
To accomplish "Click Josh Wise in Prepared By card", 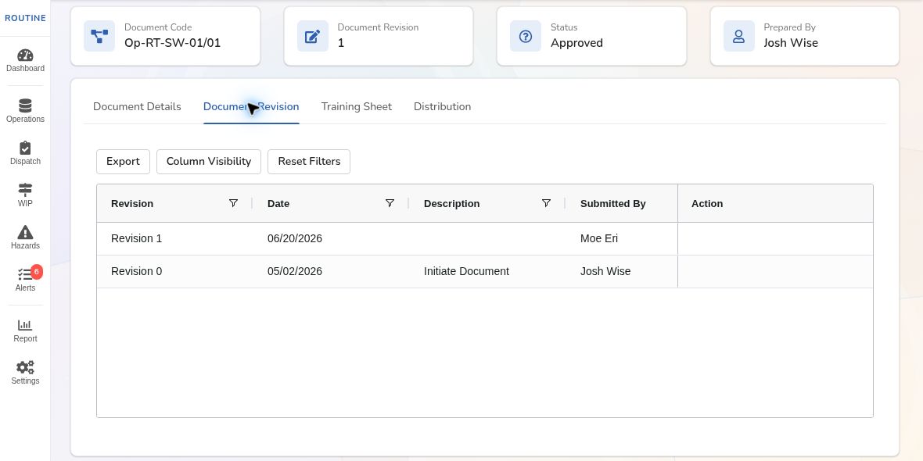I will click(791, 43).
